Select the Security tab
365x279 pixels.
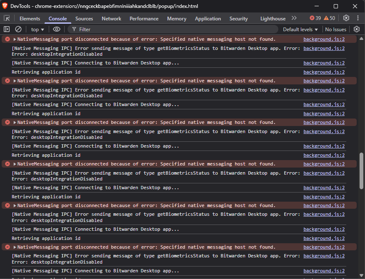(239, 19)
